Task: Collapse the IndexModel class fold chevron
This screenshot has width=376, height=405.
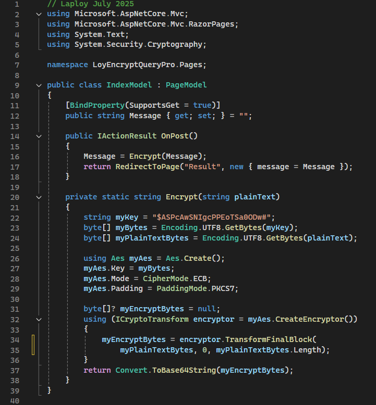Action: click(x=39, y=85)
